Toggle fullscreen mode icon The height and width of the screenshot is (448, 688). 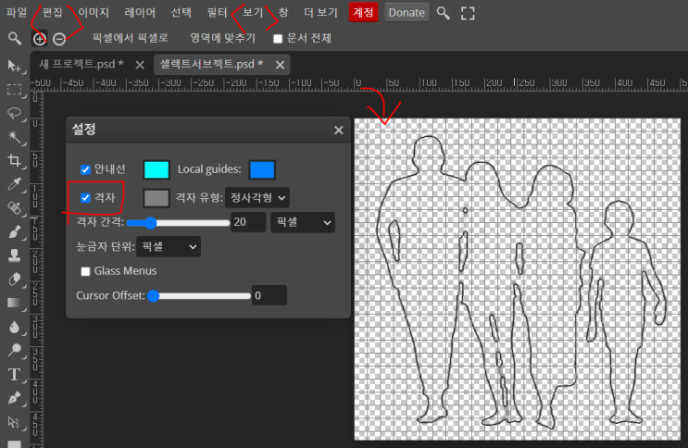click(468, 13)
